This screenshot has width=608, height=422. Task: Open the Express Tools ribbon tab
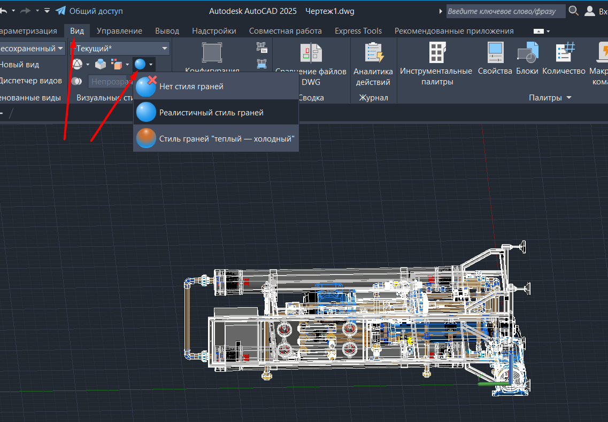pos(358,31)
